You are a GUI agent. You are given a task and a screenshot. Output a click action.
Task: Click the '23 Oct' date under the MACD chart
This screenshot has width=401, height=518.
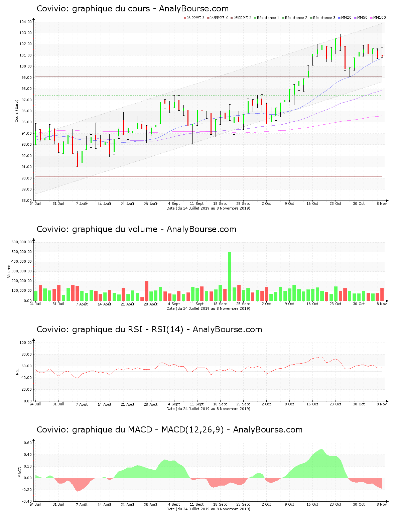click(x=336, y=504)
